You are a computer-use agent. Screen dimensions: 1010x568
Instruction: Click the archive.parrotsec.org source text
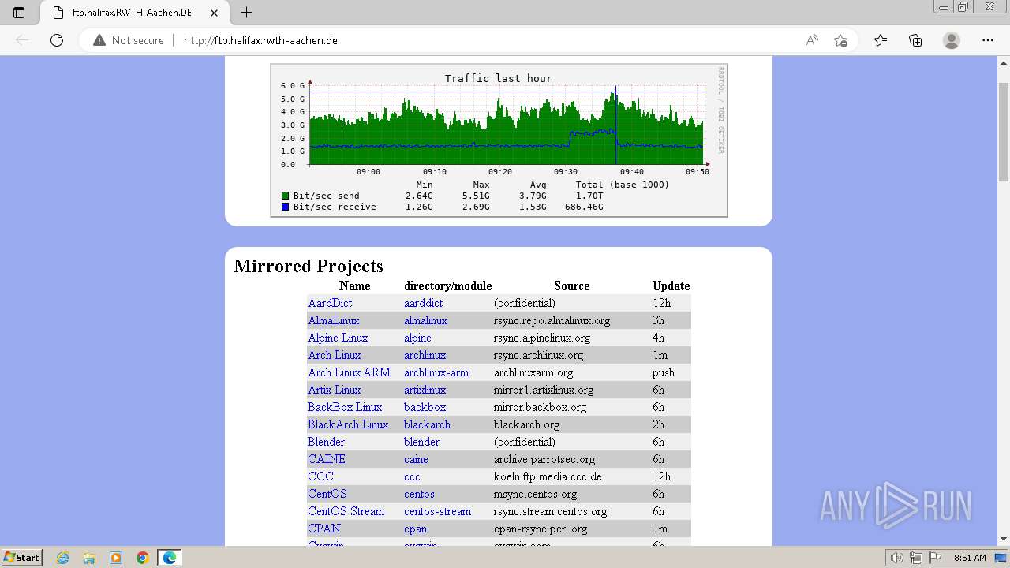pos(544,459)
